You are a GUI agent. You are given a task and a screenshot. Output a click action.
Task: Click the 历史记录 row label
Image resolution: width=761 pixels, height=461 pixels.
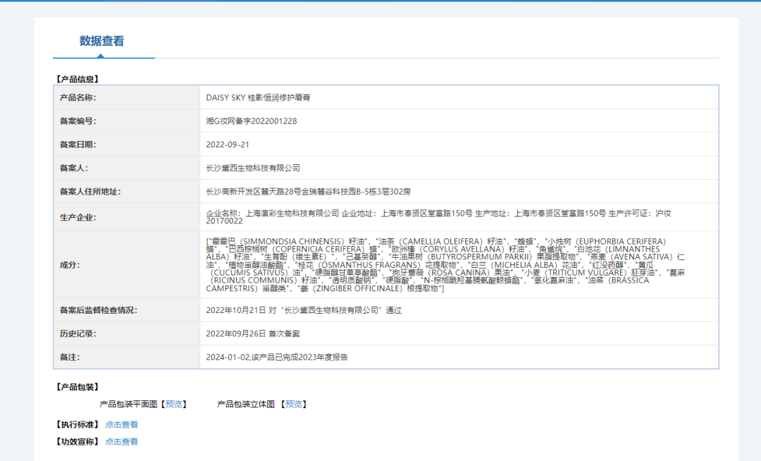(x=78, y=334)
